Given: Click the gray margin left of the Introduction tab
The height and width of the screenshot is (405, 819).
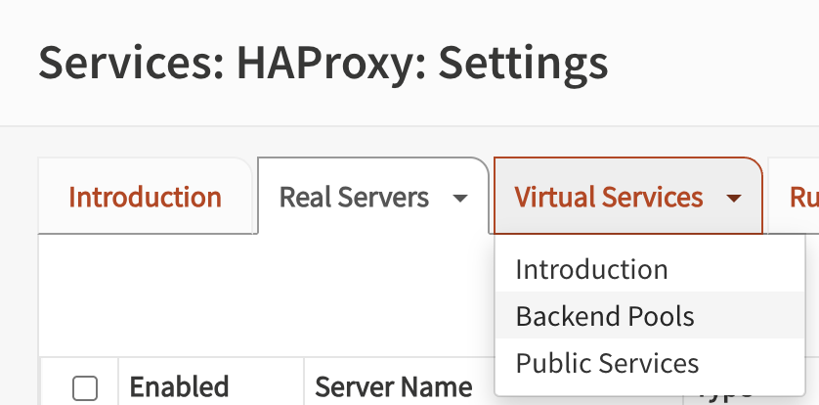Looking at the screenshot, I should click(18, 197).
